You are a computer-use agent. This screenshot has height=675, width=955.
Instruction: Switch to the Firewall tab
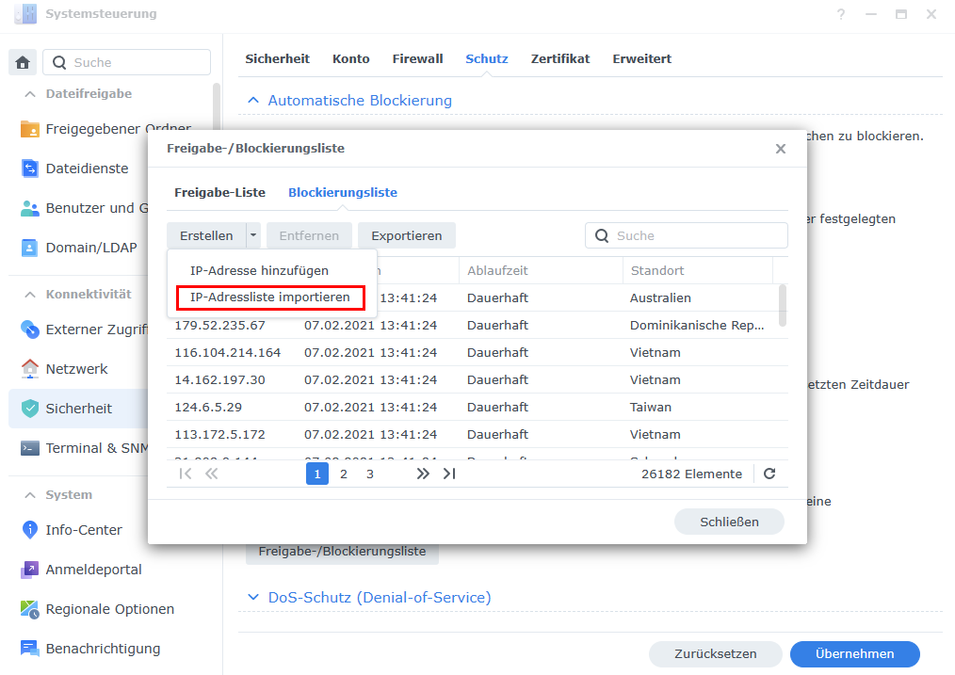click(x=417, y=58)
